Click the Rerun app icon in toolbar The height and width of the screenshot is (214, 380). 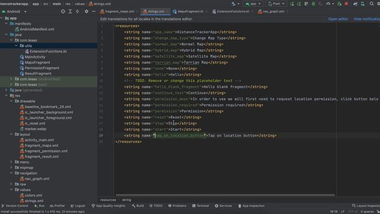pyautogui.click(x=292, y=4)
